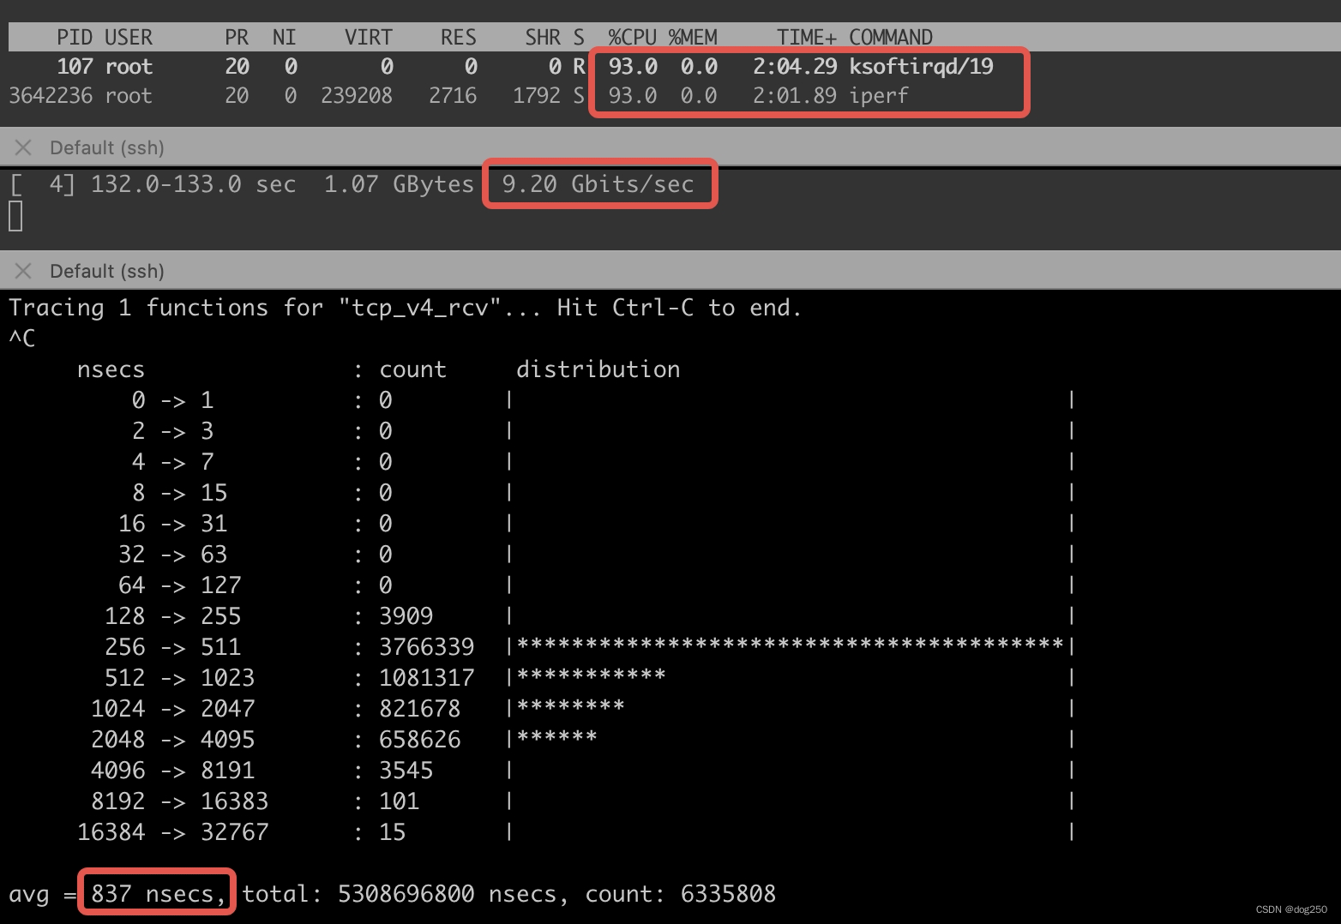
Task: Click the ^C line in the trace pane
Action: 22,339
